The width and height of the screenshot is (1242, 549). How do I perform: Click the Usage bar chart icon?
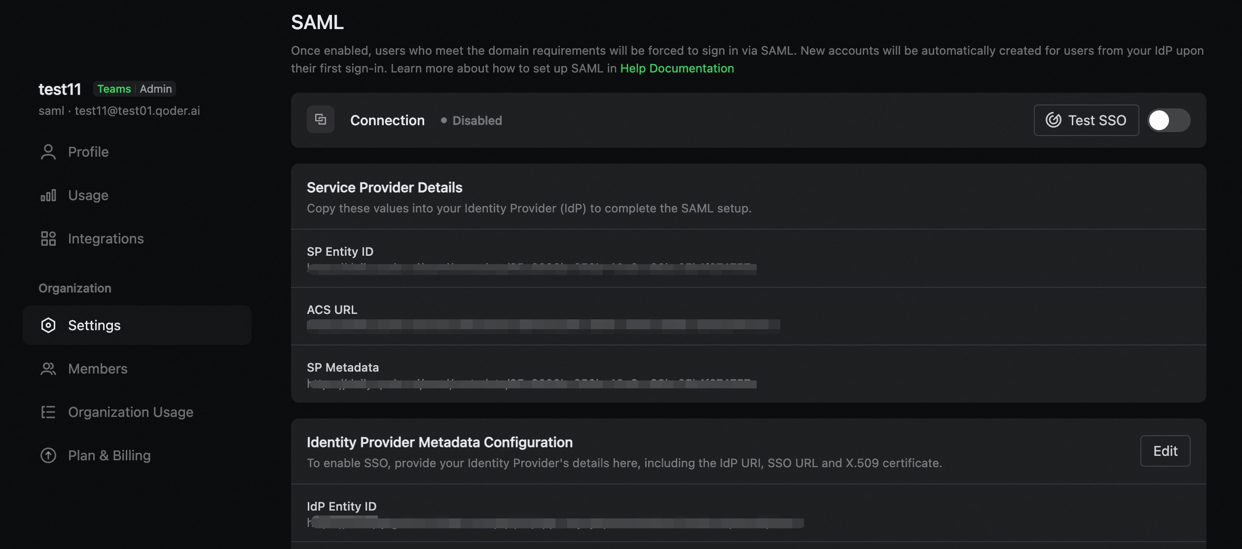tap(48, 195)
